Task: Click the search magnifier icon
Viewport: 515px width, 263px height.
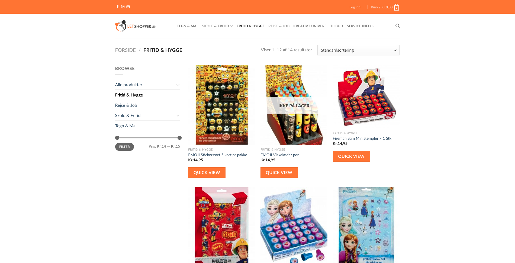Action: 397,26
